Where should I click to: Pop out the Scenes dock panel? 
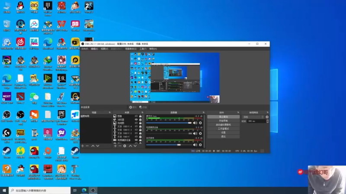pos(110,113)
